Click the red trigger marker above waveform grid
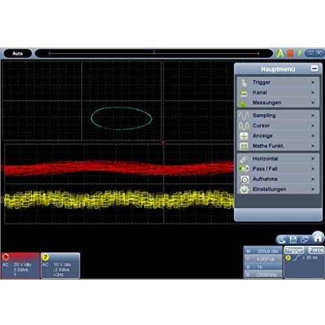Image resolution: width=325 pixels, height=325 pixels. 163,142
